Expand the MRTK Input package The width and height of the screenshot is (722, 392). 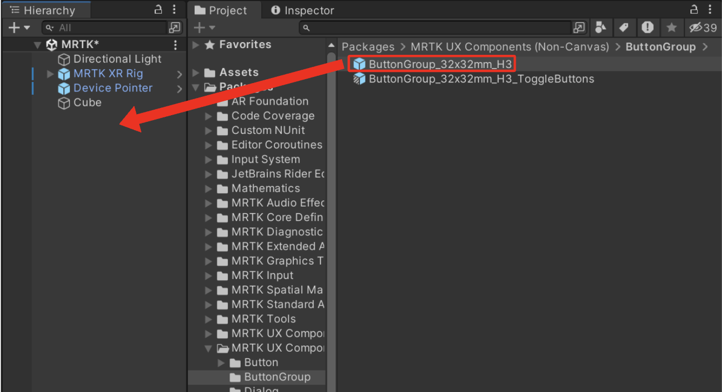pos(209,276)
